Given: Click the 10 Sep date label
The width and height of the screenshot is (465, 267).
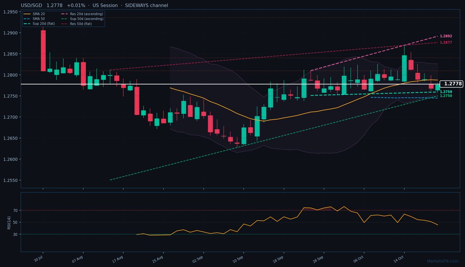Looking at the screenshot, I should click(238, 258).
